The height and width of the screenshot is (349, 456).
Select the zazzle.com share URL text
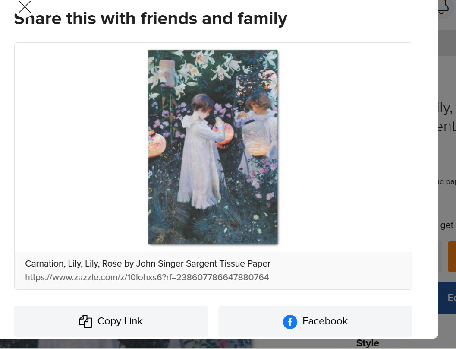pos(147,277)
